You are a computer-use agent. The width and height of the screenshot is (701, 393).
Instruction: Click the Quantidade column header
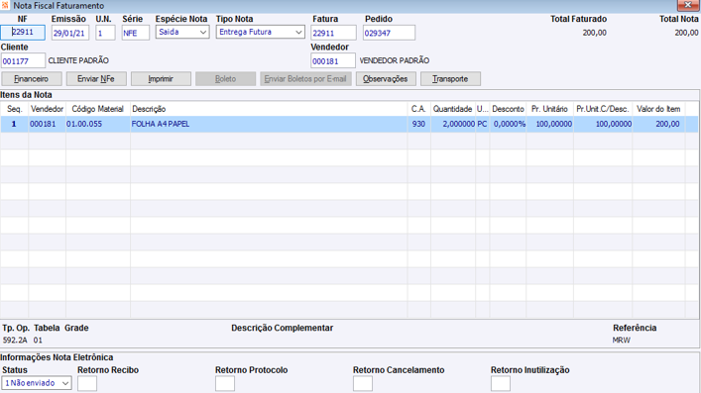tap(453, 109)
